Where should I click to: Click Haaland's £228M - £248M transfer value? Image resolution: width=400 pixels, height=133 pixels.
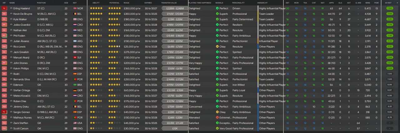[175, 8]
